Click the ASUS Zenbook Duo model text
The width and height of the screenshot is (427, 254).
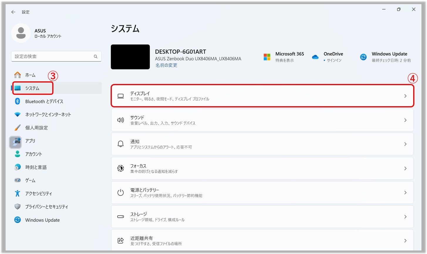point(198,59)
